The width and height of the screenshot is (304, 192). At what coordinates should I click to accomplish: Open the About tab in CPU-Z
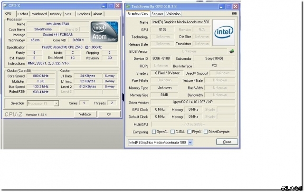coord(97,14)
